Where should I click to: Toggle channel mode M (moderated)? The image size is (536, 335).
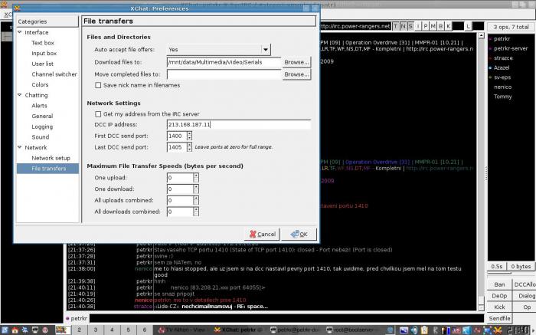[x=433, y=26]
